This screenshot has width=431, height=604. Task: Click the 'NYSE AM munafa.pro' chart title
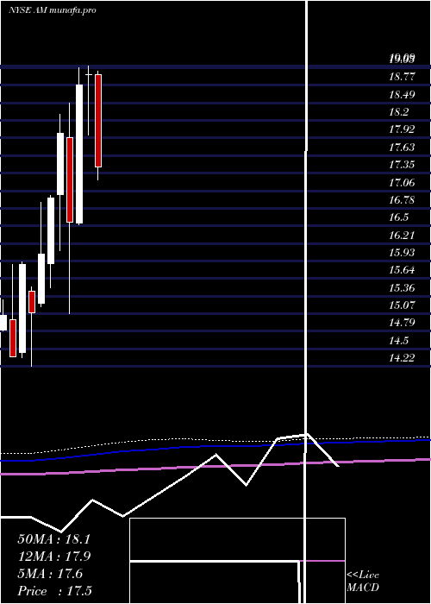[x=53, y=10]
